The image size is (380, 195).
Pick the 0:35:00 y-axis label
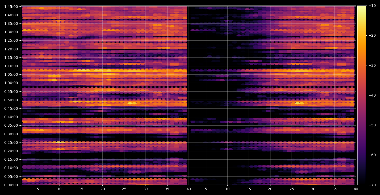coord(11,125)
